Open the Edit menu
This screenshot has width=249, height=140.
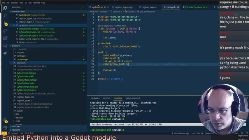[8, 3]
